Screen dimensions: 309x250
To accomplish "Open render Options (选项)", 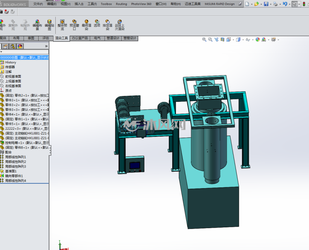I will pos(97,23).
